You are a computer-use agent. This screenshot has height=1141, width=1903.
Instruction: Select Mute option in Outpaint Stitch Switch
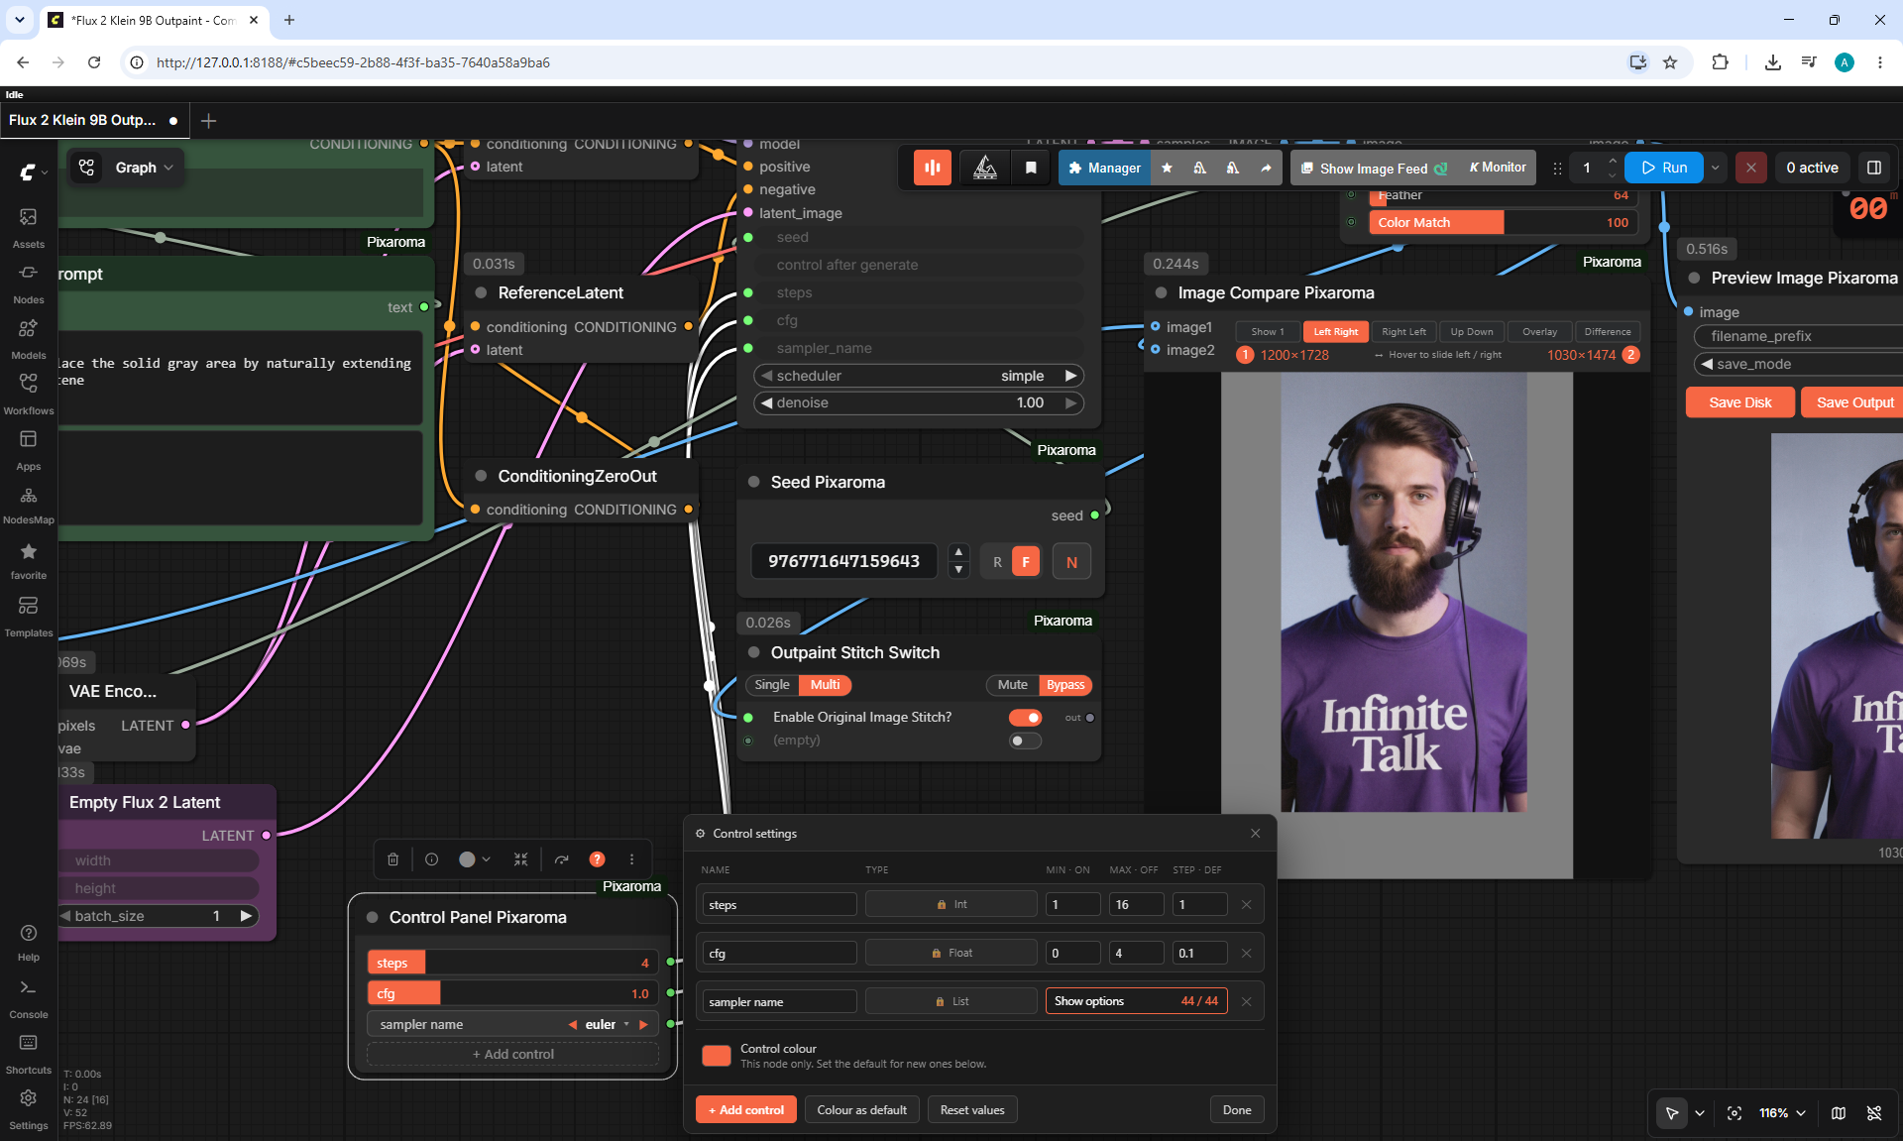point(1013,685)
